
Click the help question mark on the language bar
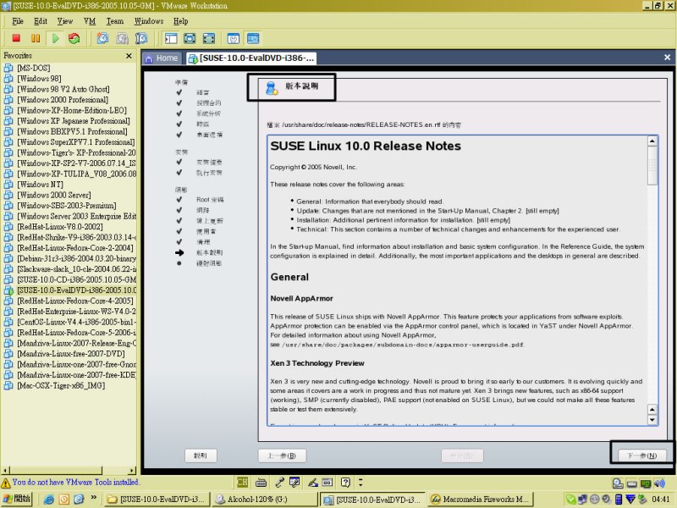click(345, 482)
